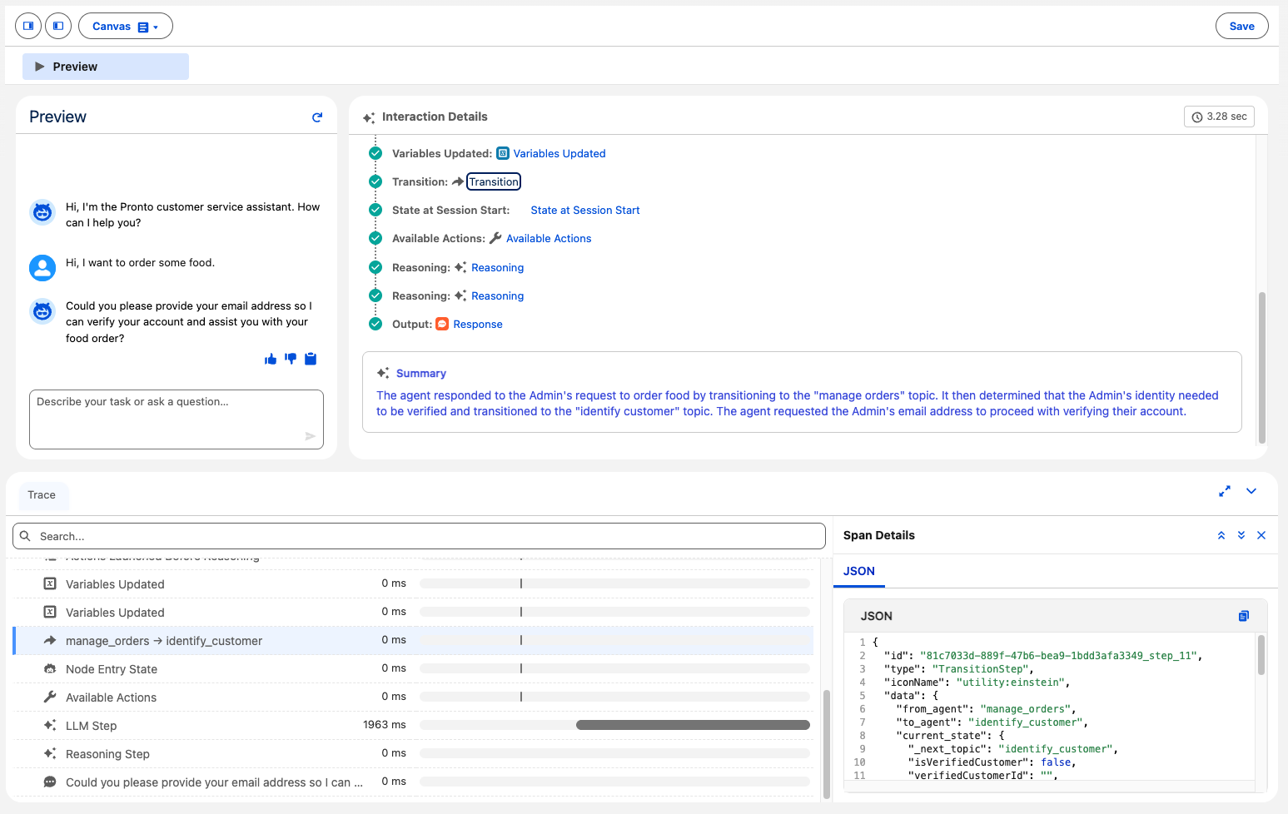Jump to top of Span Details

pos(1221,535)
